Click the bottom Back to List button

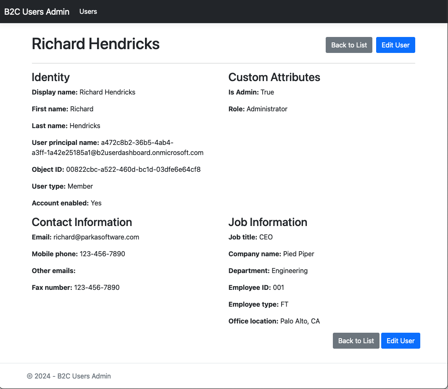(x=356, y=341)
